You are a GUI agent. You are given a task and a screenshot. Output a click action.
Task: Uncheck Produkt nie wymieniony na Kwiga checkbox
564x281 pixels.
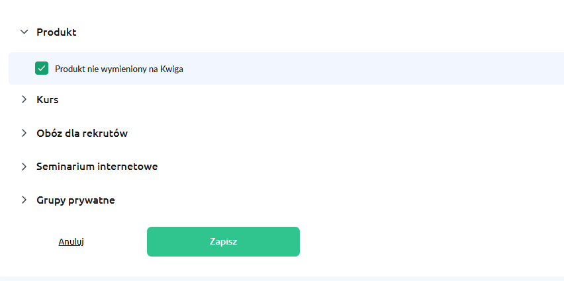pyautogui.click(x=42, y=68)
